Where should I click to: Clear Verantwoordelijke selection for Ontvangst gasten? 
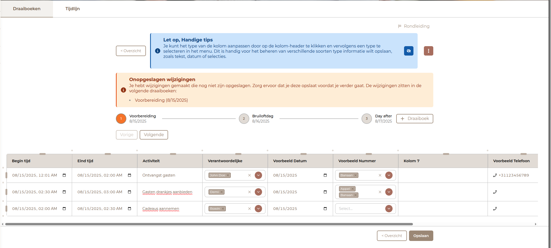pyautogui.click(x=250, y=175)
